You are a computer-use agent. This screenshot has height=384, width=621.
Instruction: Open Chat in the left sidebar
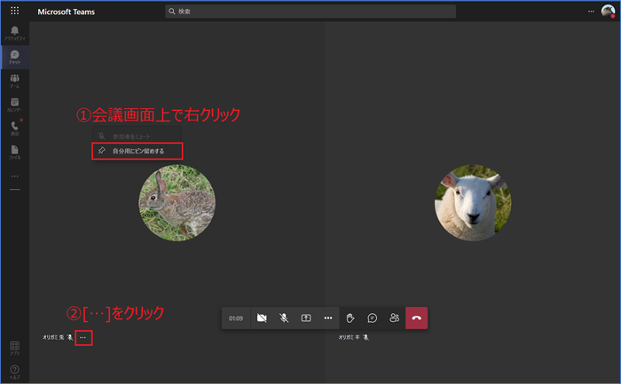pos(14,57)
